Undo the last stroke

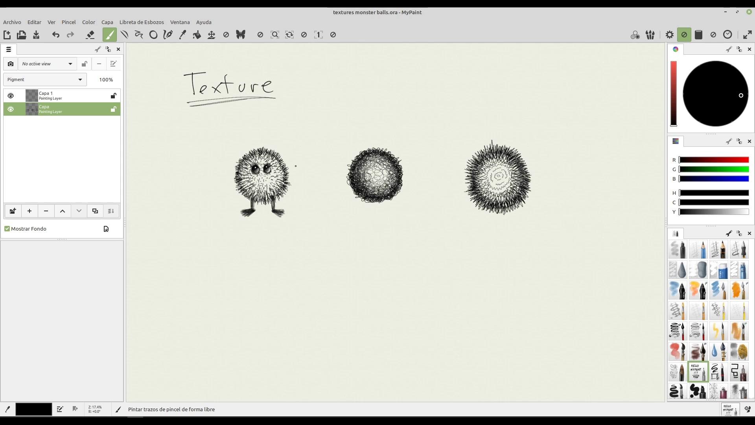(x=55, y=35)
